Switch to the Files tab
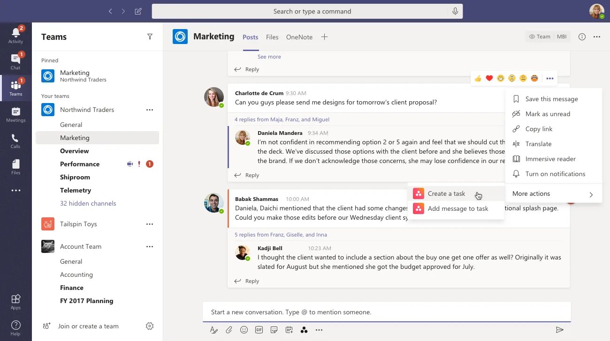Image resolution: width=610 pixels, height=341 pixels. 272,37
